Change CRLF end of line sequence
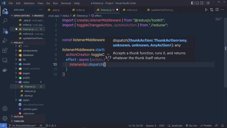The height and width of the screenshot is (128, 227). [x=162, y=126]
